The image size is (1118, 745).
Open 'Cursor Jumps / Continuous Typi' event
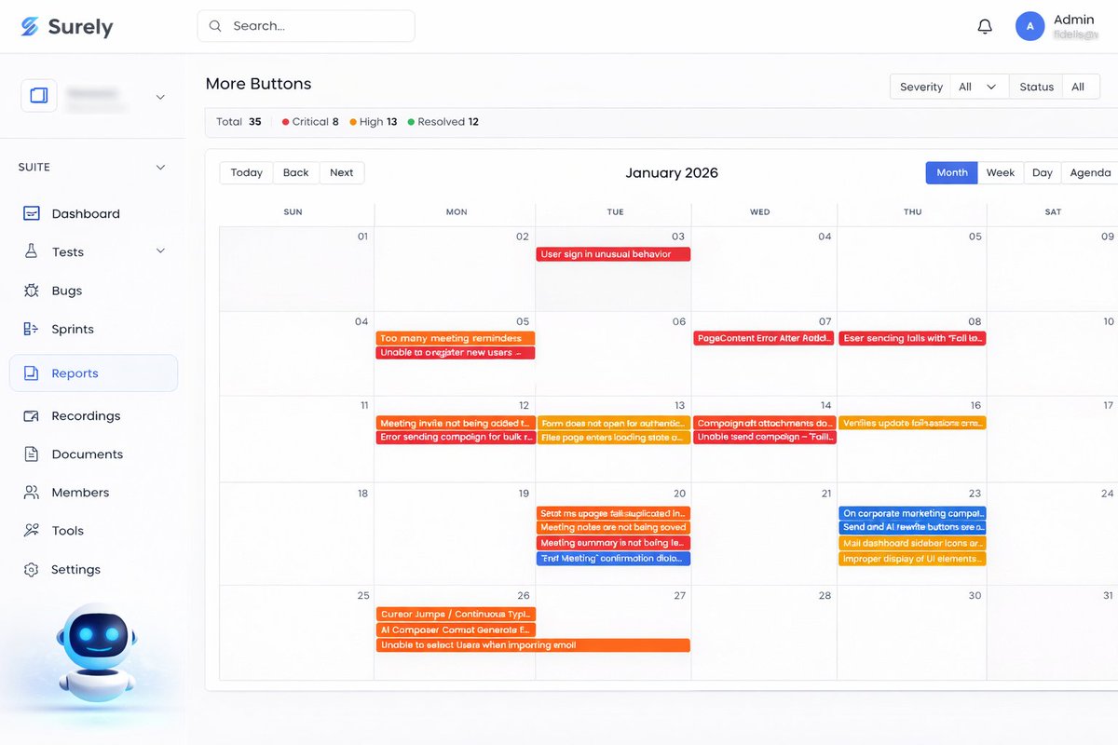pos(456,615)
